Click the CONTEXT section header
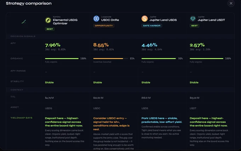This screenshot has height=151, width=241. [x=17, y=90]
